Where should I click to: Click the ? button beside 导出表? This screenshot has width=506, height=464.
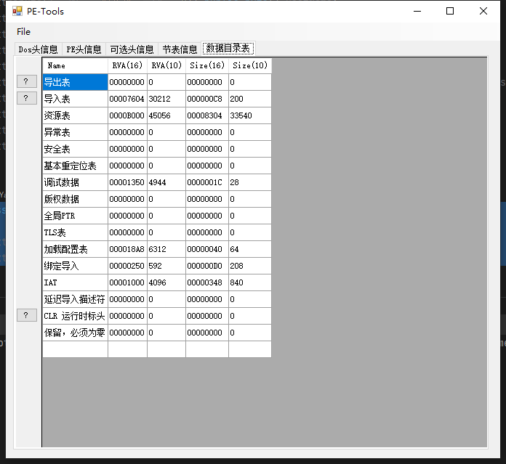click(x=27, y=81)
